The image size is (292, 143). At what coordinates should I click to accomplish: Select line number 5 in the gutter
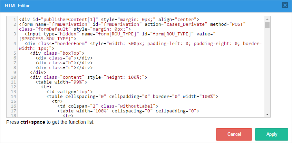point(14,53)
